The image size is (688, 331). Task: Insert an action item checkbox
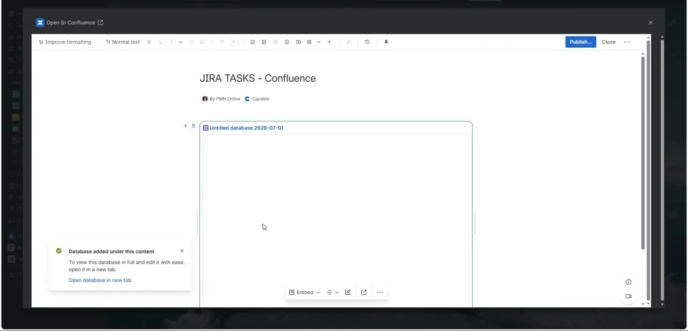(x=253, y=42)
